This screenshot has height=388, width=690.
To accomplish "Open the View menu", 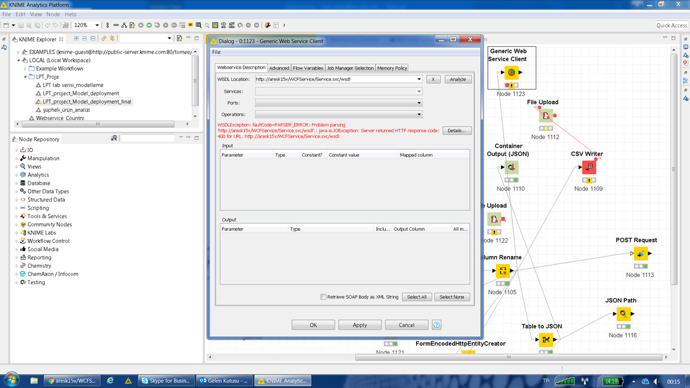I will click(36, 14).
